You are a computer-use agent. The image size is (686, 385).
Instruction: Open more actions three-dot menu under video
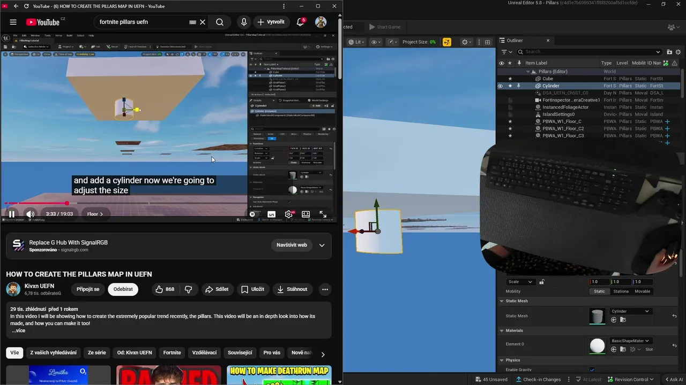point(325,289)
